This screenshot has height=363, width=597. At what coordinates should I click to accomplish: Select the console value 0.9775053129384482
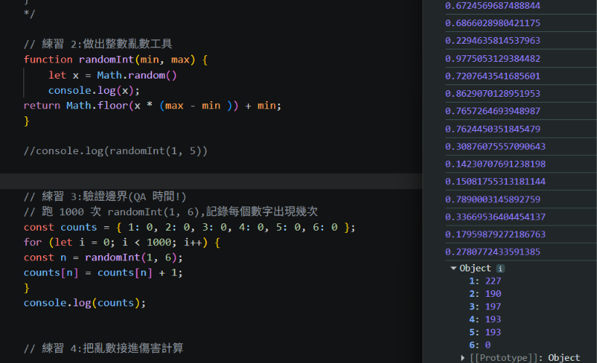[493, 59]
